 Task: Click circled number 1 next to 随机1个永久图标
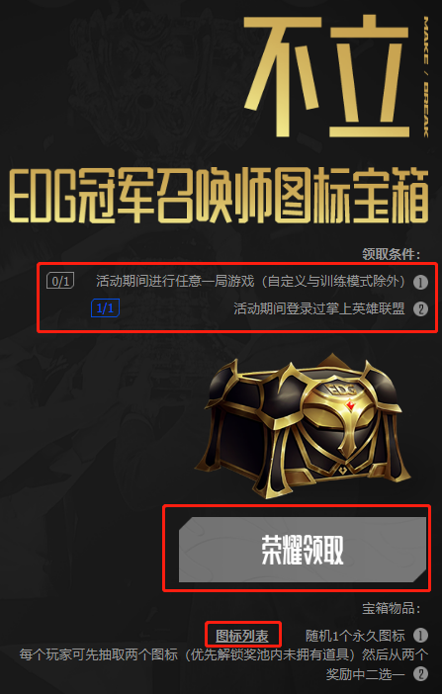click(x=420, y=636)
